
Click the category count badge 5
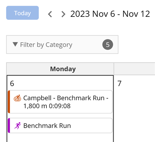pyautogui.click(x=108, y=44)
